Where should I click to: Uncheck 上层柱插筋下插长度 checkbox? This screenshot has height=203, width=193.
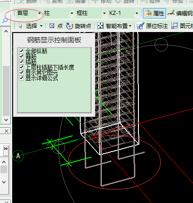[x=21, y=67]
